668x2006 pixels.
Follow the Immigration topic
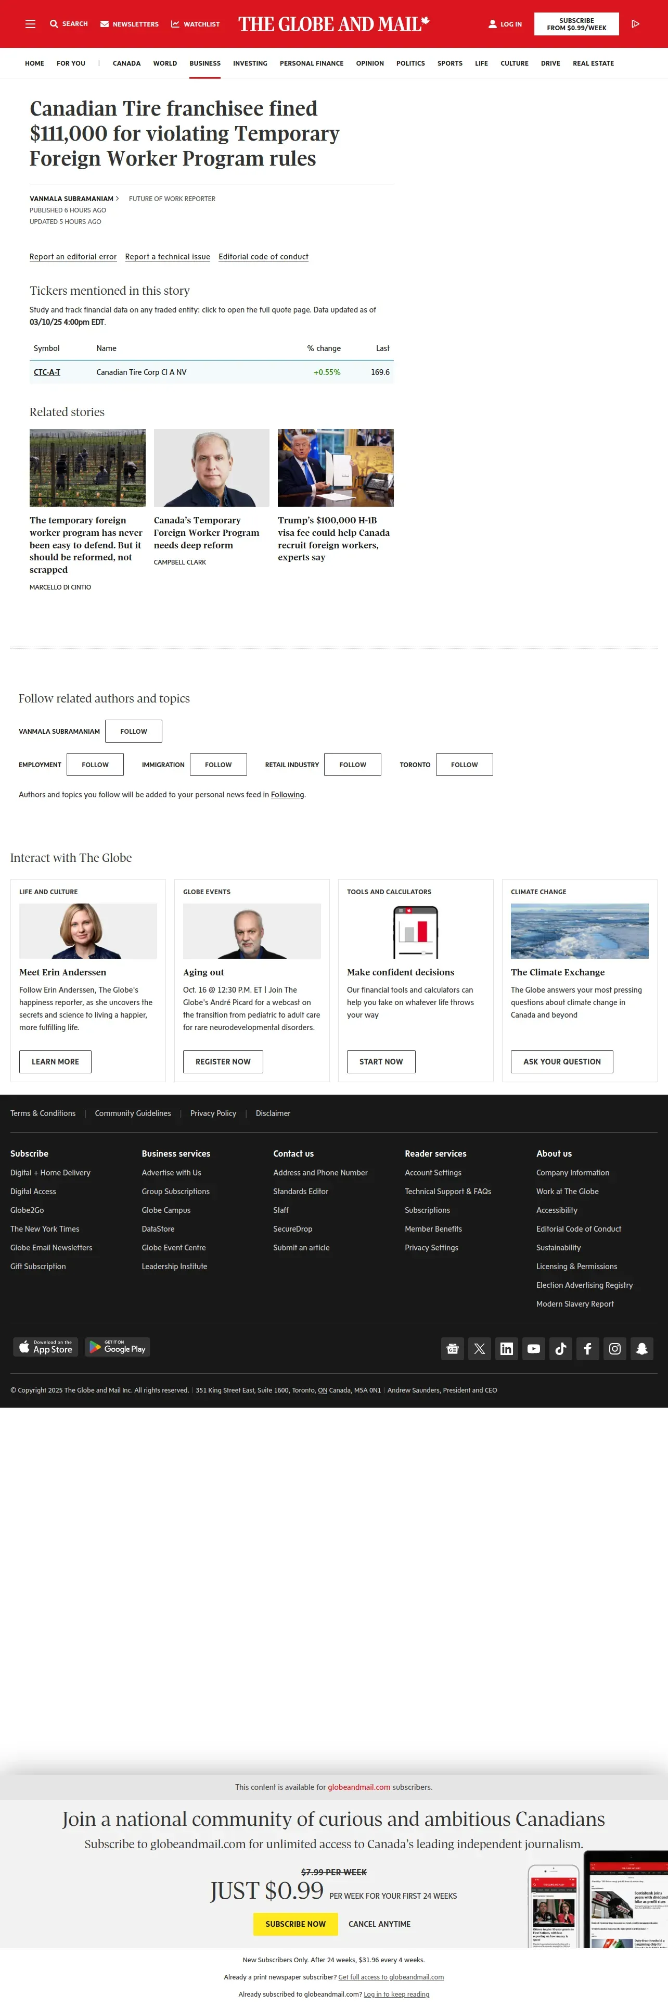(219, 764)
